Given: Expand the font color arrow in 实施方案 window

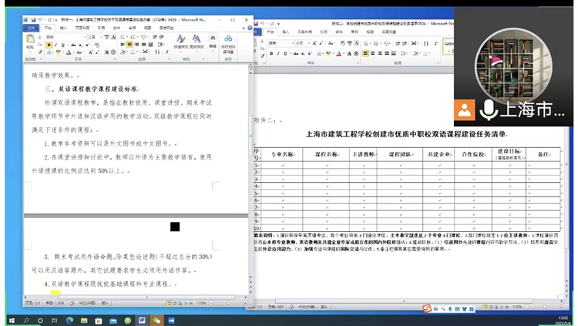Looking at the screenshot, I should tap(73, 52).
